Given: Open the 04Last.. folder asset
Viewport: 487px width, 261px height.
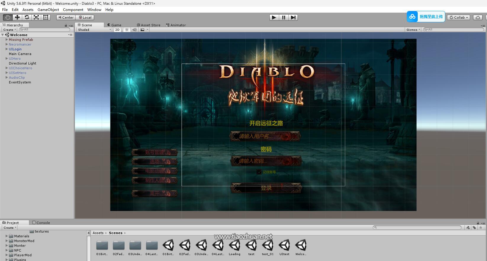Looking at the screenshot, I should pos(152,247).
